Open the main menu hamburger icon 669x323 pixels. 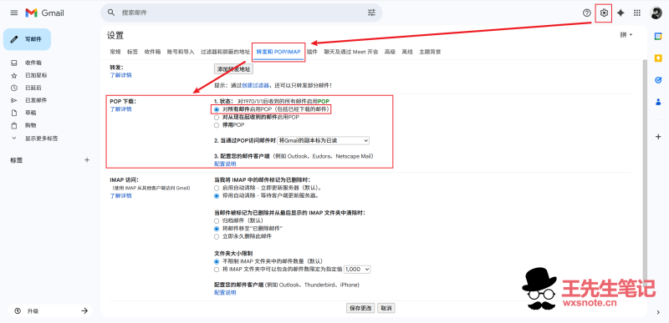(14, 13)
